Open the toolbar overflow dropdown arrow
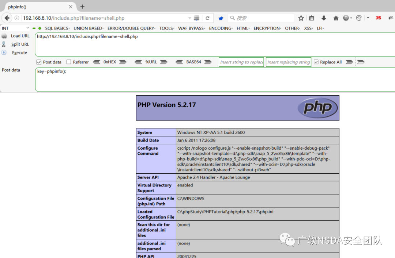This screenshot has width=395, height=258. coord(368,18)
